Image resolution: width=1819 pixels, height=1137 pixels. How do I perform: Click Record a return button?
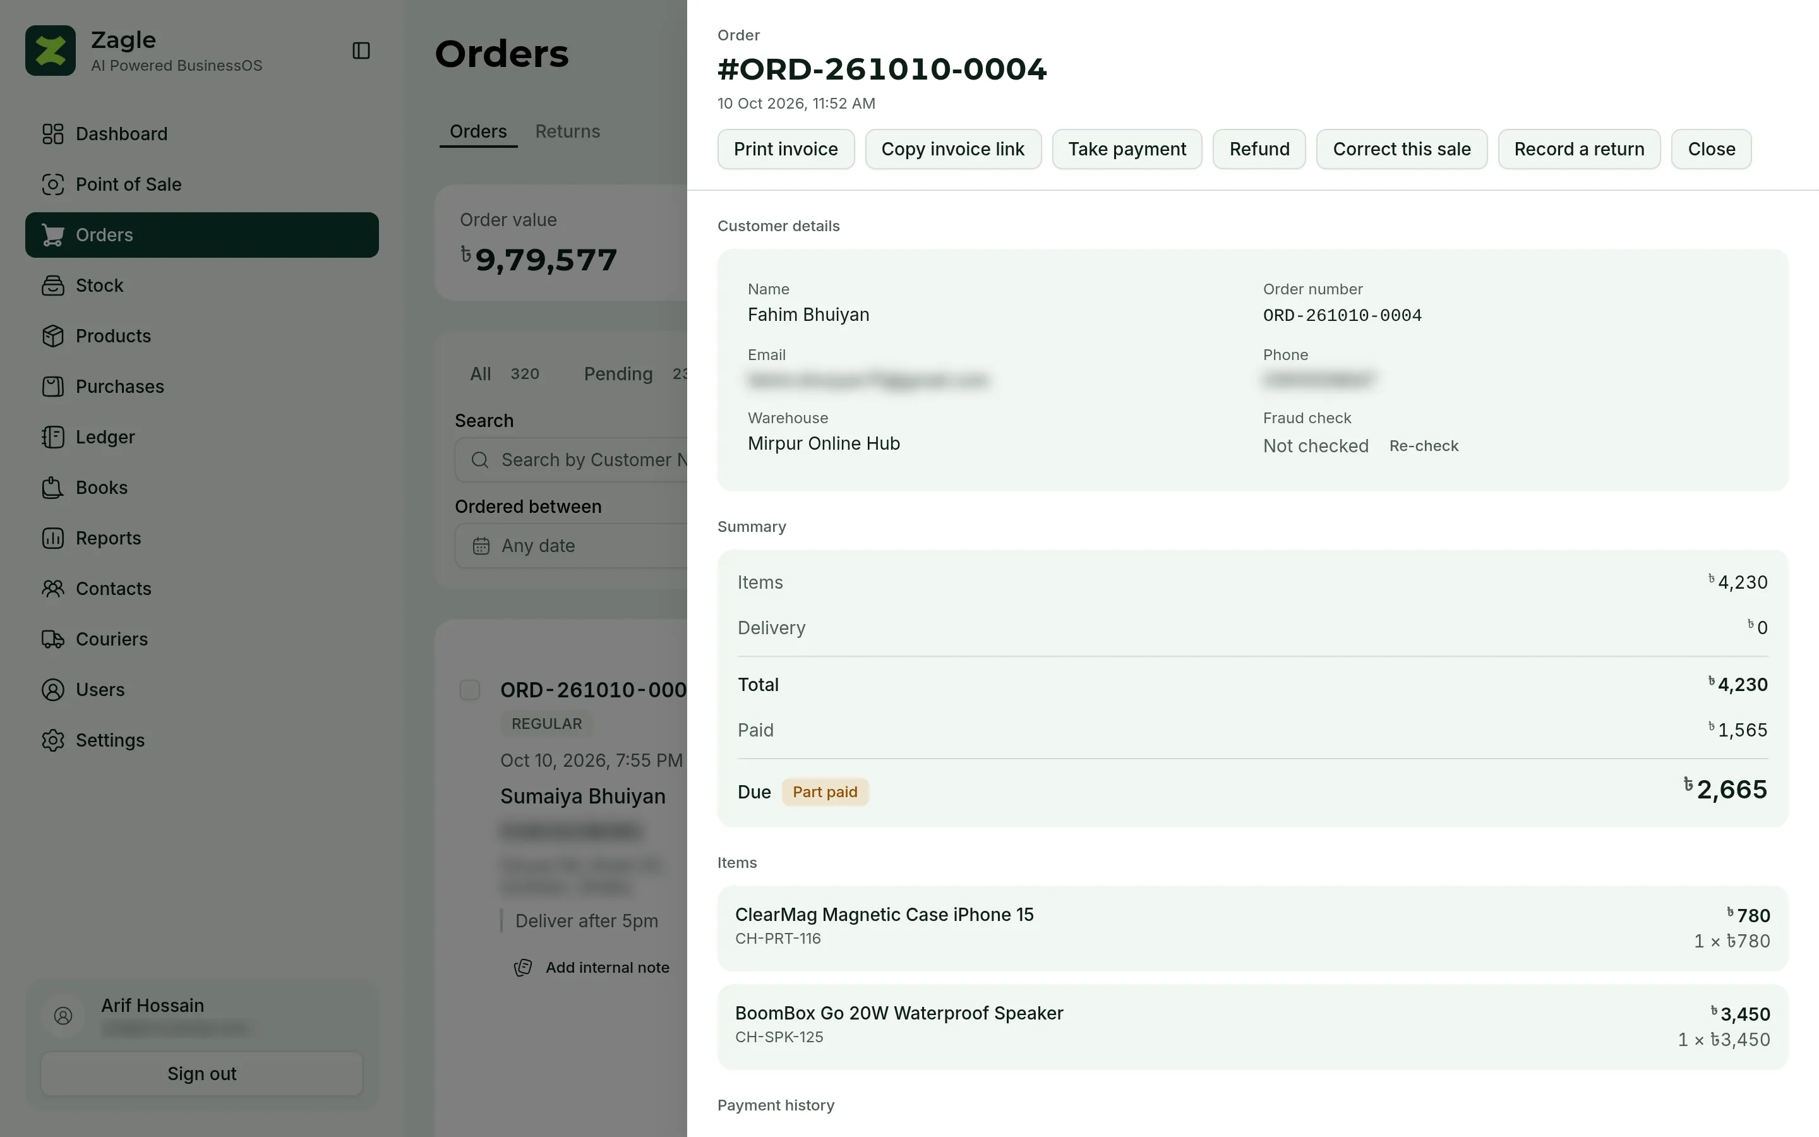tap(1578, 149)
